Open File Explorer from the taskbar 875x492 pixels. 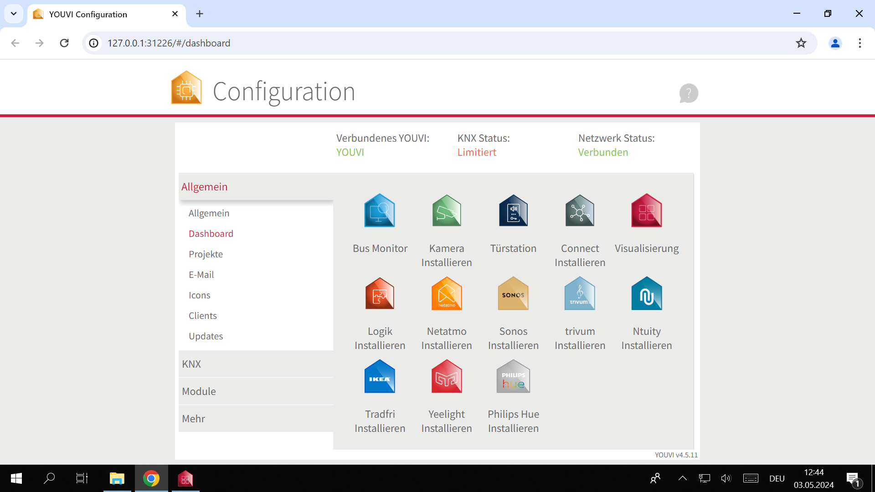117,478
